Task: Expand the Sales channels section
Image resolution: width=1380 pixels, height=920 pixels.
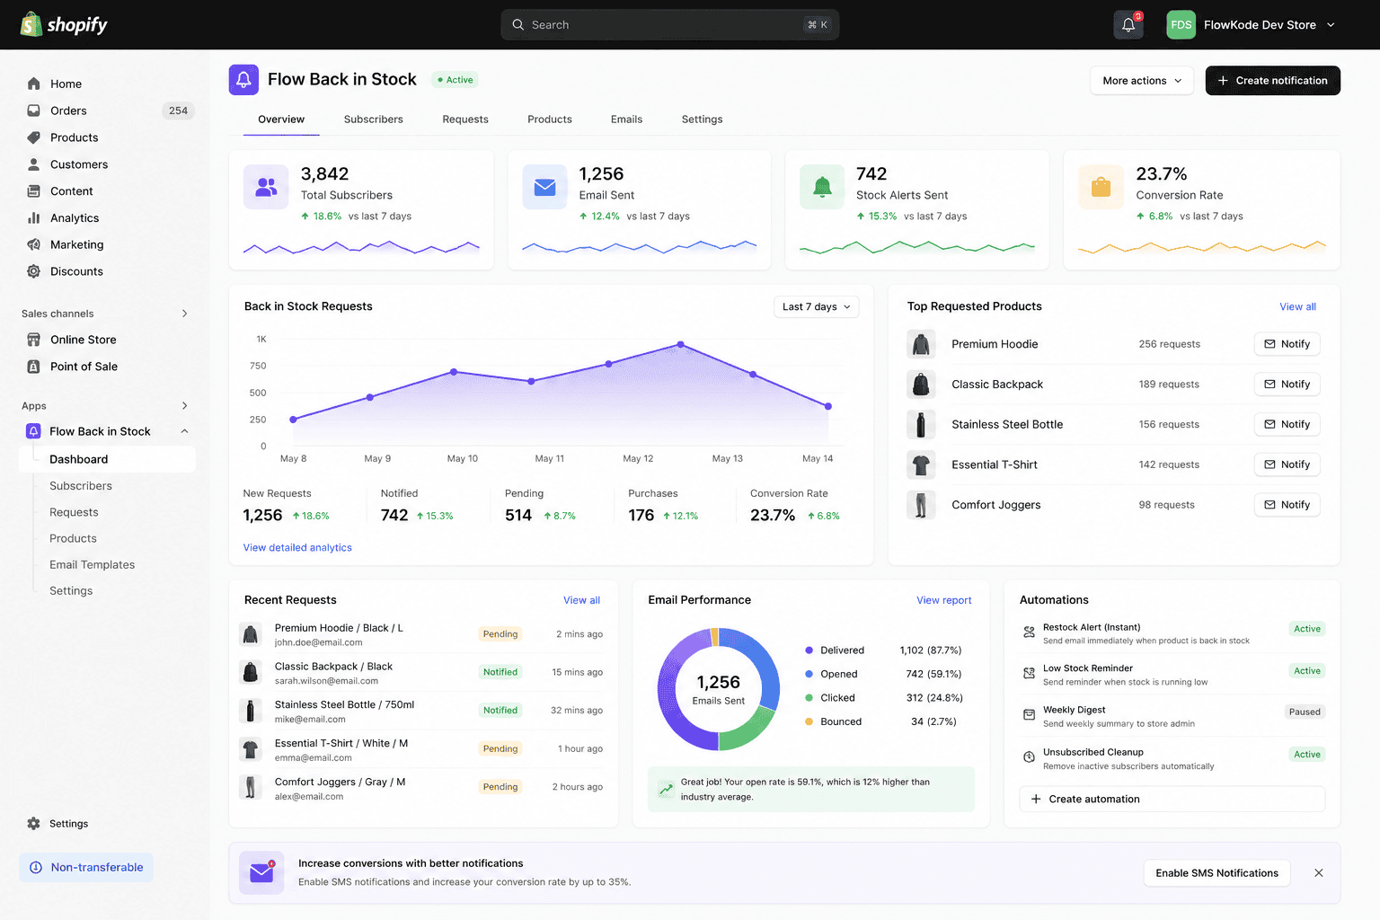Action: [185, 314]
